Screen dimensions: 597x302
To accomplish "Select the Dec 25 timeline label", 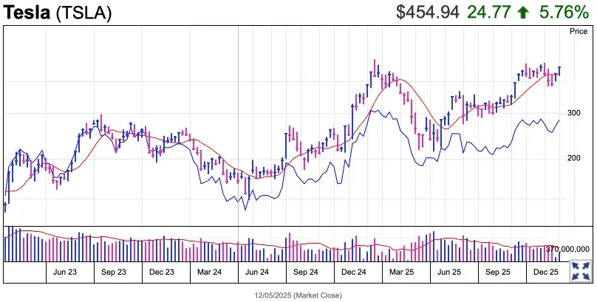I will pos(546,272).
